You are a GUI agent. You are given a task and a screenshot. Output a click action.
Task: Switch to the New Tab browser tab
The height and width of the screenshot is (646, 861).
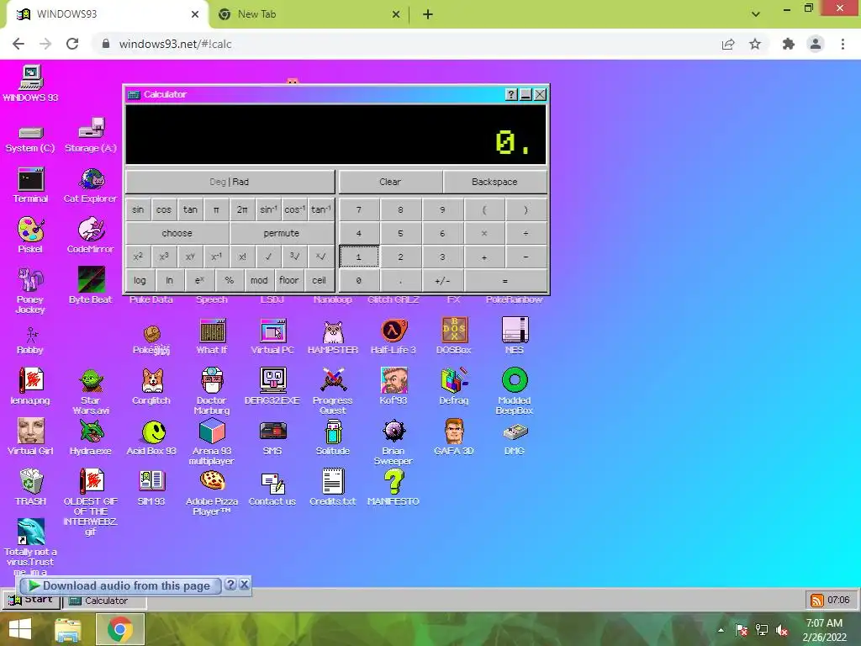(309, 14)
